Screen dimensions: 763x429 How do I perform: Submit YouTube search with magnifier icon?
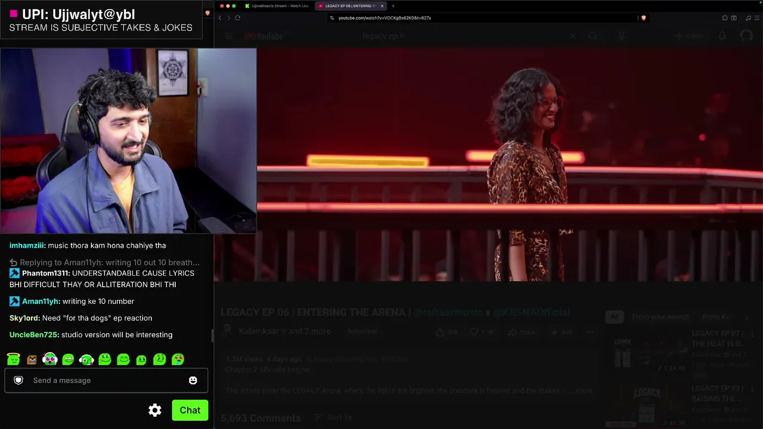(x=593, y=36)
